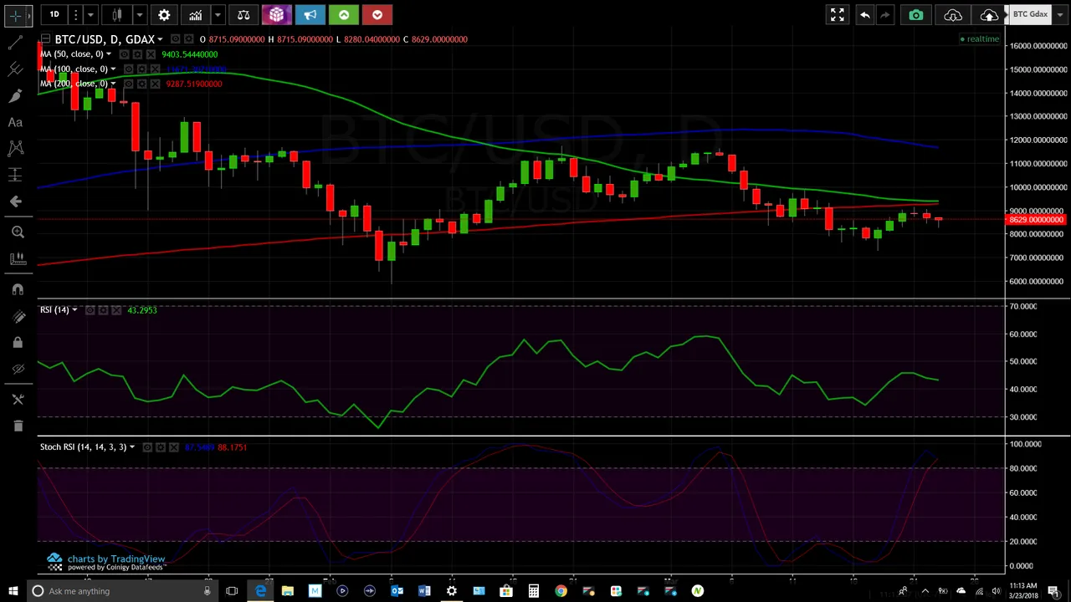Image resolution: width=1071 pixels, height=602 pixels.
Task: Click the 1D timeframe button
Action: [54, 15]
